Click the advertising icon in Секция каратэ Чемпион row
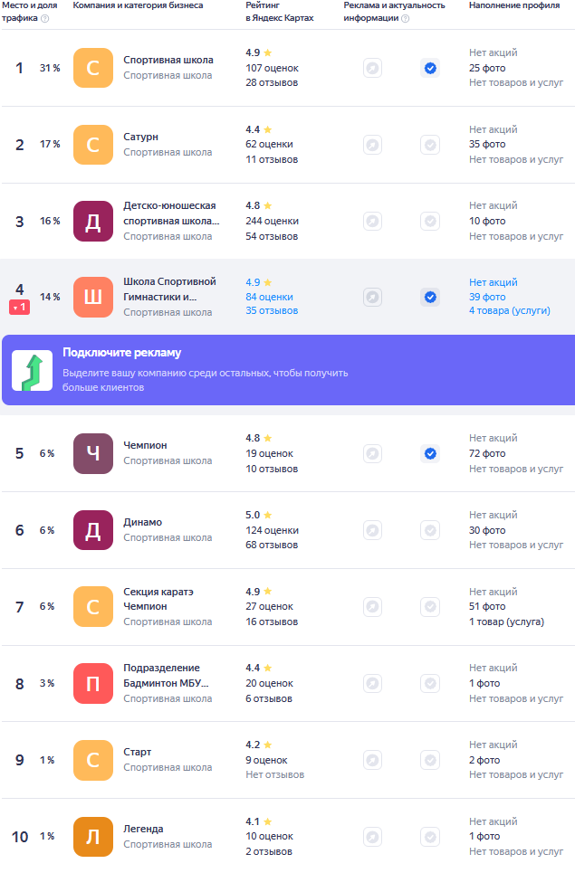Image resolution: width=575 pixels, height=873 pixels. point(372,606)
